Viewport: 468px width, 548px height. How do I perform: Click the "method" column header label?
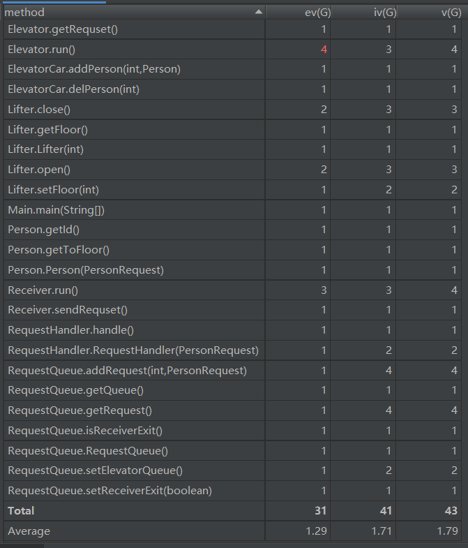(25, 13)
